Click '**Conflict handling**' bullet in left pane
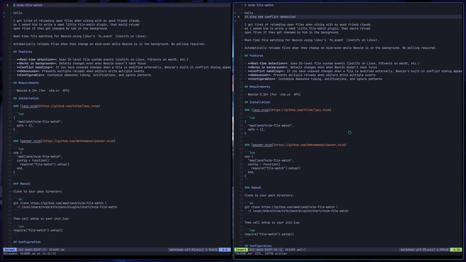The image size is (466, 262). (122, 67)
